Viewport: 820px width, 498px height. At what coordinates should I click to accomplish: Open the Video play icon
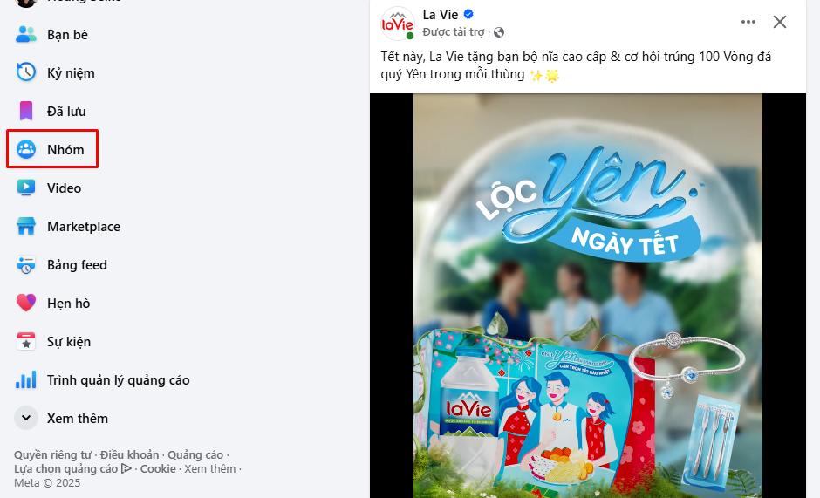click(x=25, y=188)
